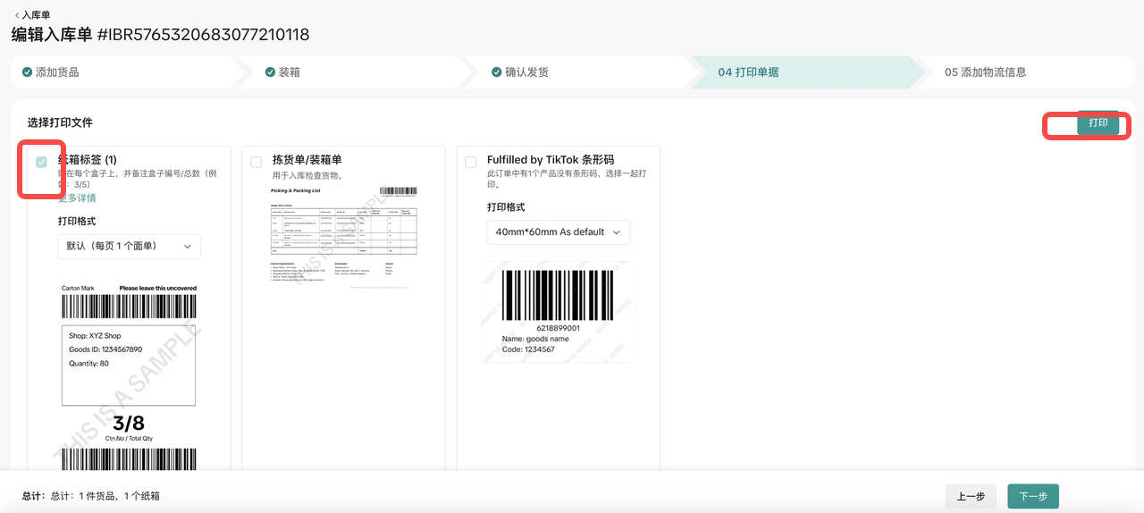Click the barcode 6218899001 sample image

pyautogui.click(x=558, y=311)
